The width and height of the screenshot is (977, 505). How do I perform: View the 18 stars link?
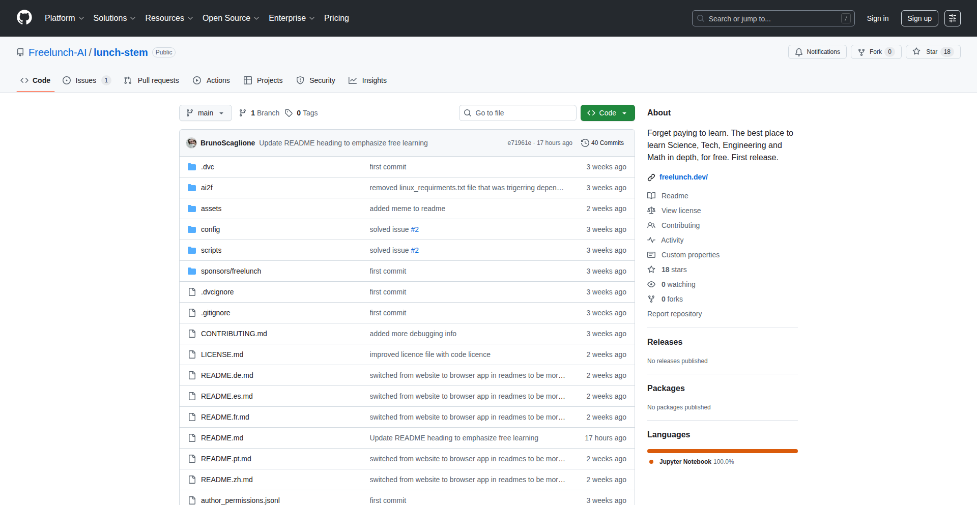coord(674,270)
